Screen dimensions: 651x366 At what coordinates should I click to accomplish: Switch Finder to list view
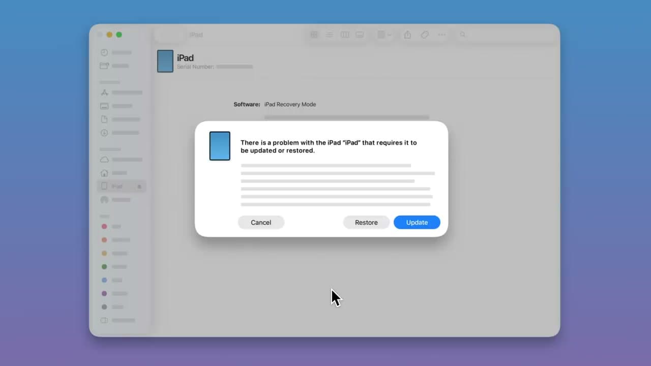click(x=329, y=35)
